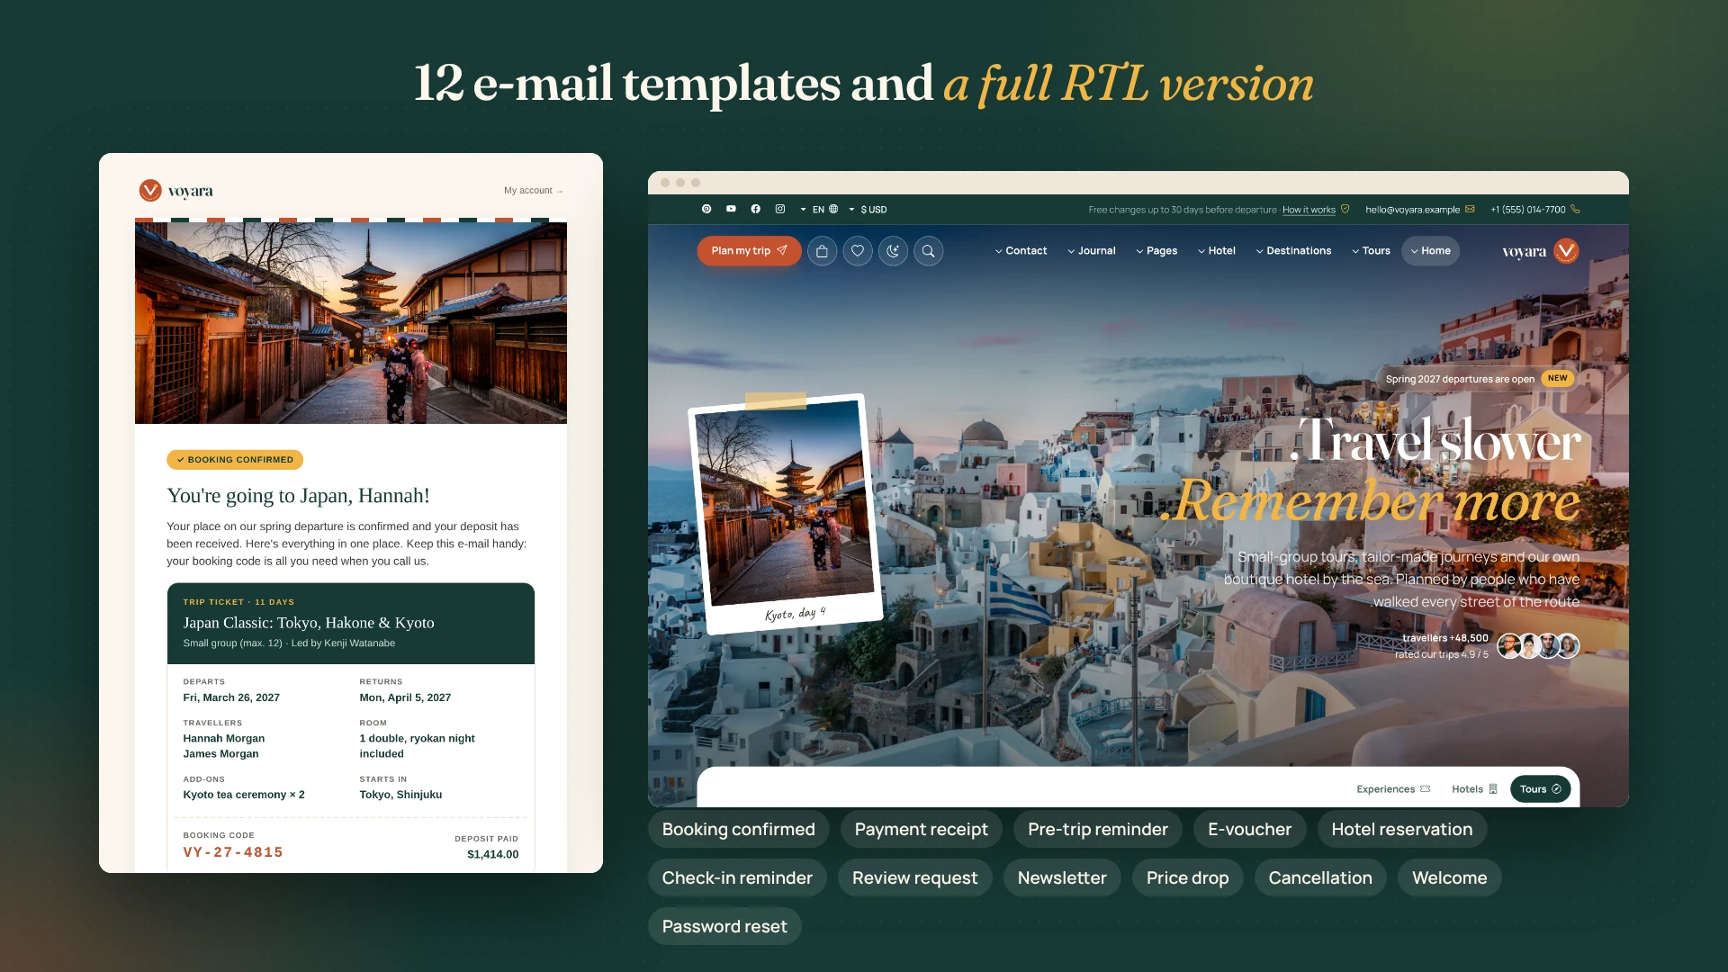1728x972 pixels.
Task: Click the Voyara logo in website header
Action: click(1540, 251)
